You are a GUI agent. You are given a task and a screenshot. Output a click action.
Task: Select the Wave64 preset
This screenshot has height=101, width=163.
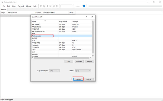coord(62,54)
